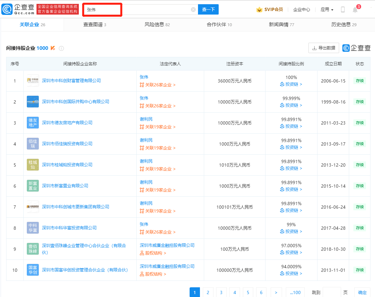Open 投资链 for the 99% holding row

pos(291,232)
